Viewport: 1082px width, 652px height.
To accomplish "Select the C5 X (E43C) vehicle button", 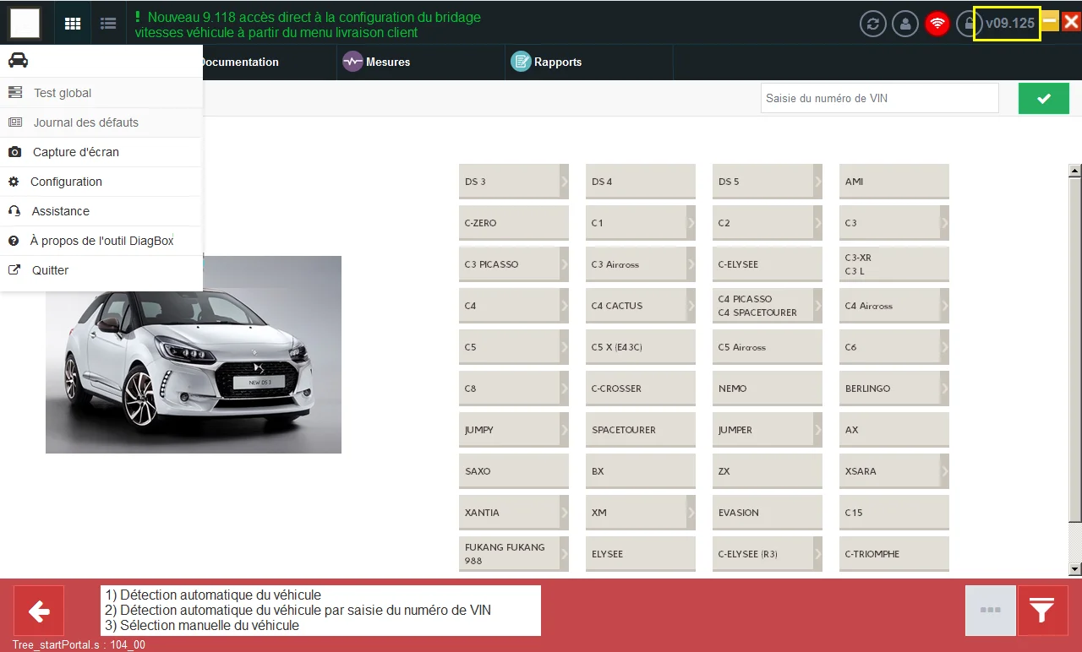I will (641, 347).
